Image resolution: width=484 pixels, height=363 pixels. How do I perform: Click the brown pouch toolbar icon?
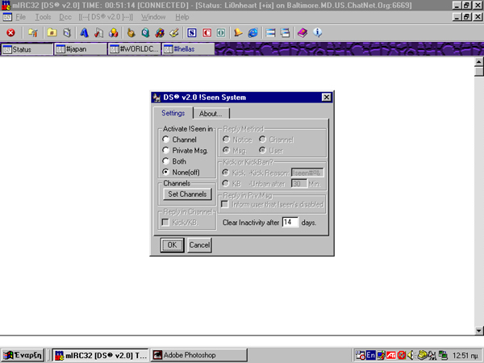[131, 32]
